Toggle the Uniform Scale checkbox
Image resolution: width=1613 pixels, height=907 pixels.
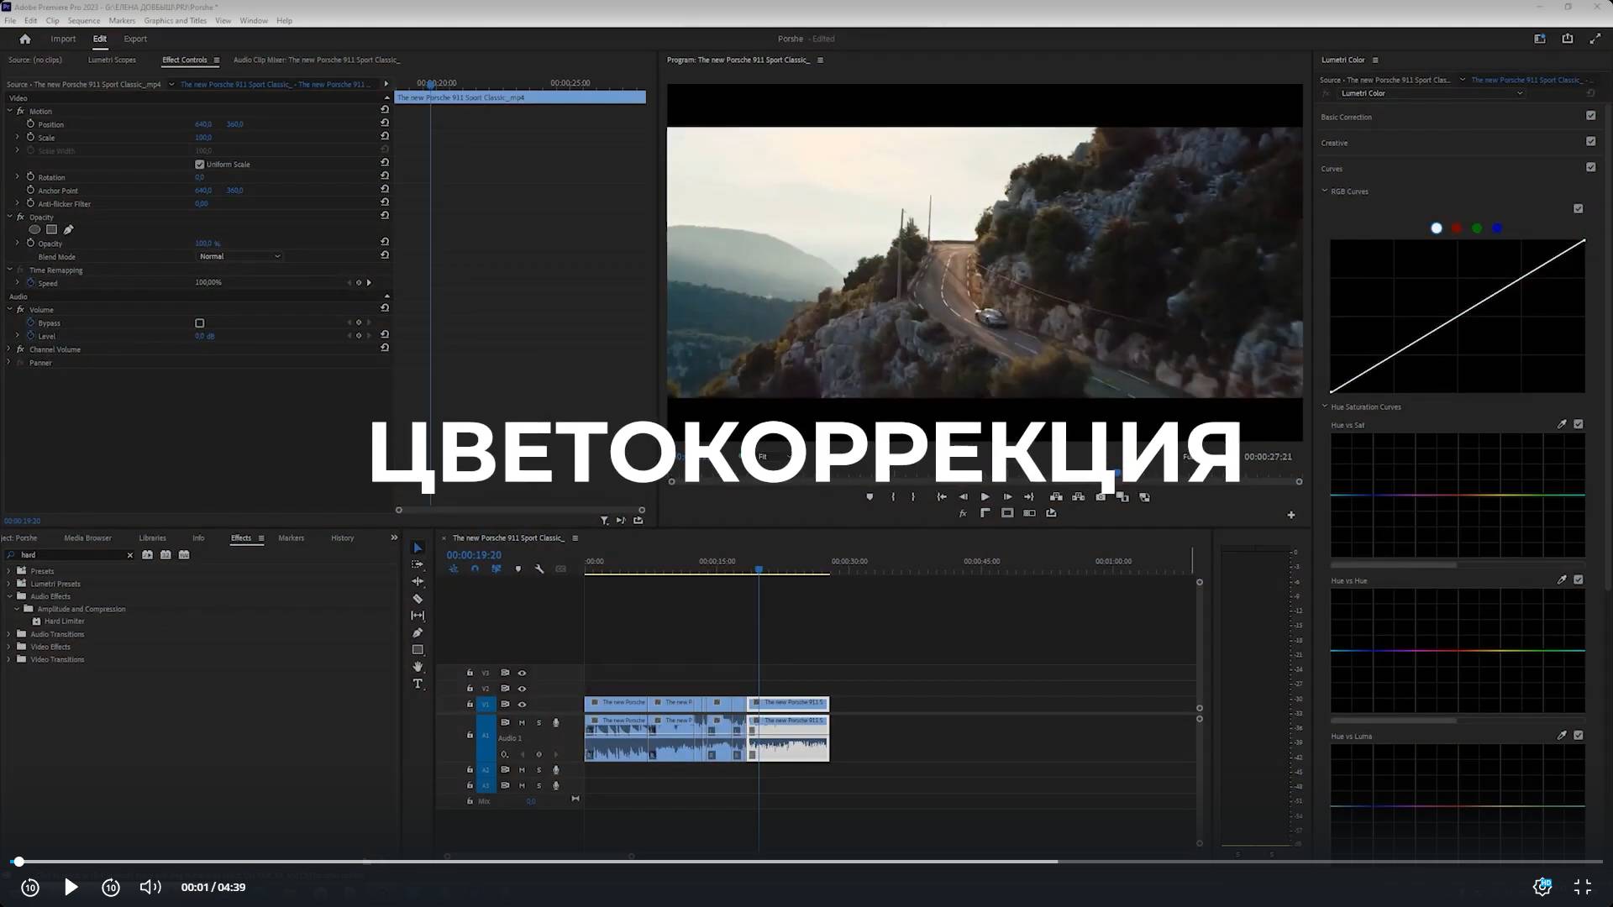click(x=200, y=165)
